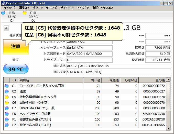Screen dimensions: 174x134
Task: Click the D: drive 注意 39 °C entry
Action: [x=33, y=17]
